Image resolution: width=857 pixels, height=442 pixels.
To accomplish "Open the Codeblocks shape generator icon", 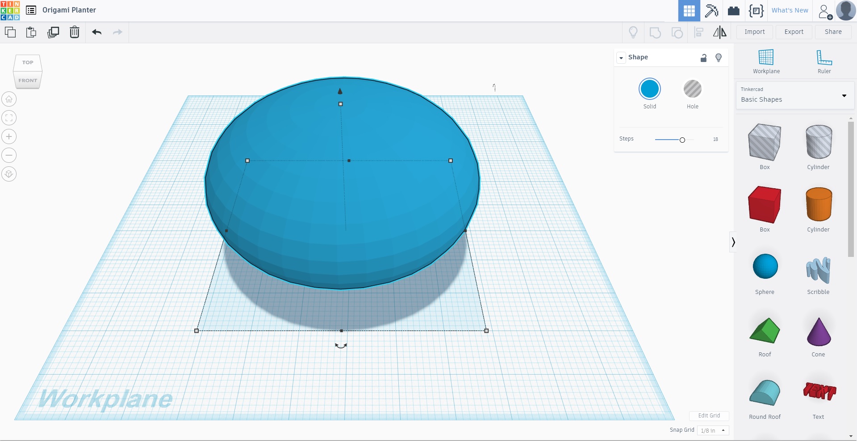I will click(756, 11).
